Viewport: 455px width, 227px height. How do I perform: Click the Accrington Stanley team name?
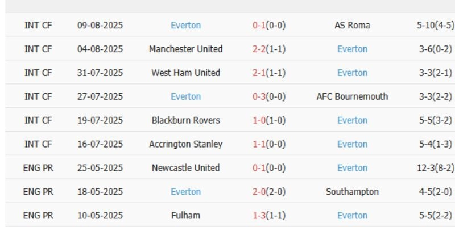tap(185, 145)
